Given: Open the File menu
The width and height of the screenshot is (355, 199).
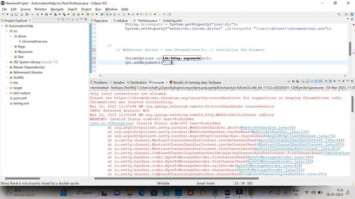Looking at the screenshot, I should click(x=4, y=9).
